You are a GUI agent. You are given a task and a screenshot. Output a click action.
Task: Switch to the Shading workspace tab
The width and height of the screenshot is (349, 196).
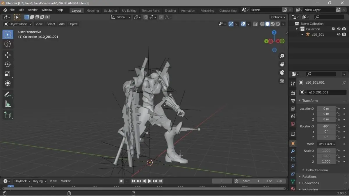(170, 10)
